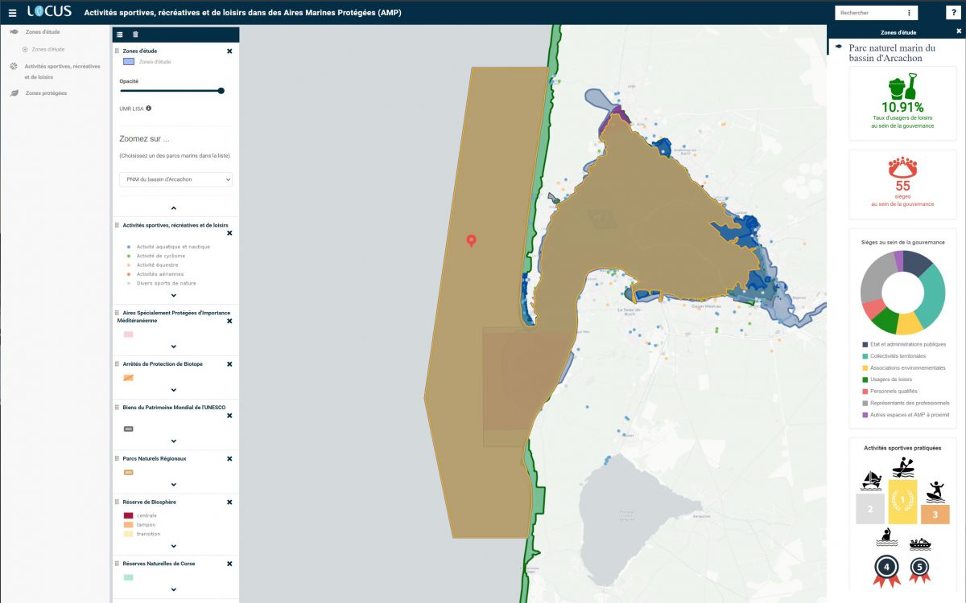Image resolution: width=966 pixels, height=603 pixels.
Task: Click drag handle of Arrêtés de Protection de Biotope
Action: tap(118, 364)
